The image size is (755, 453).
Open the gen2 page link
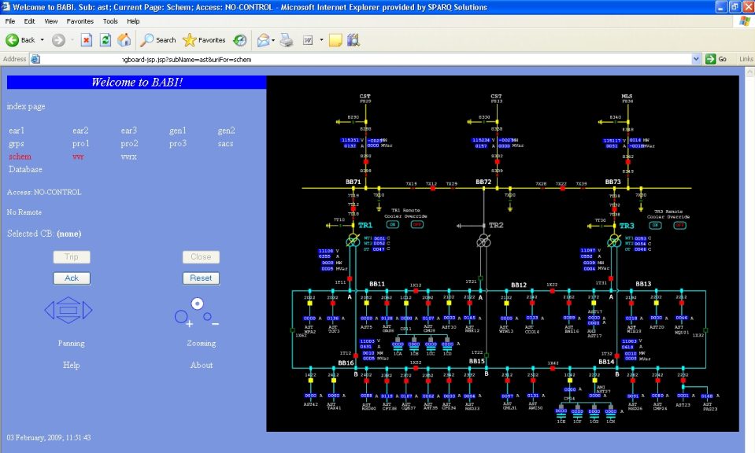(x=226, y=131)
